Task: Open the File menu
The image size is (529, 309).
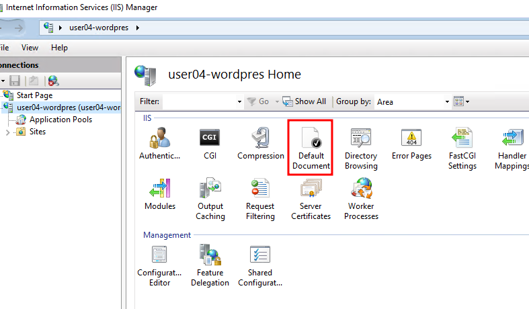Action: (x=4, y=48)
